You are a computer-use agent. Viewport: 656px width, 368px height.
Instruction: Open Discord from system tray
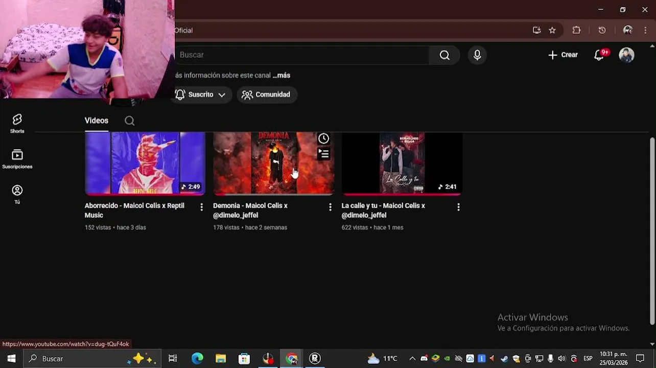pyautogui.click(x=424, y=359)
